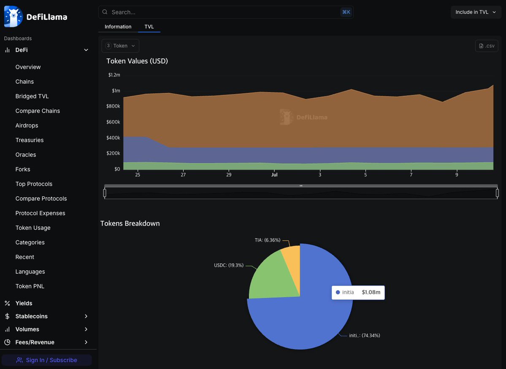Click the ⌘K shortcut badge
Image resolution: width=506 pixels, height=369 pixels.
click(x=346, y=12)
